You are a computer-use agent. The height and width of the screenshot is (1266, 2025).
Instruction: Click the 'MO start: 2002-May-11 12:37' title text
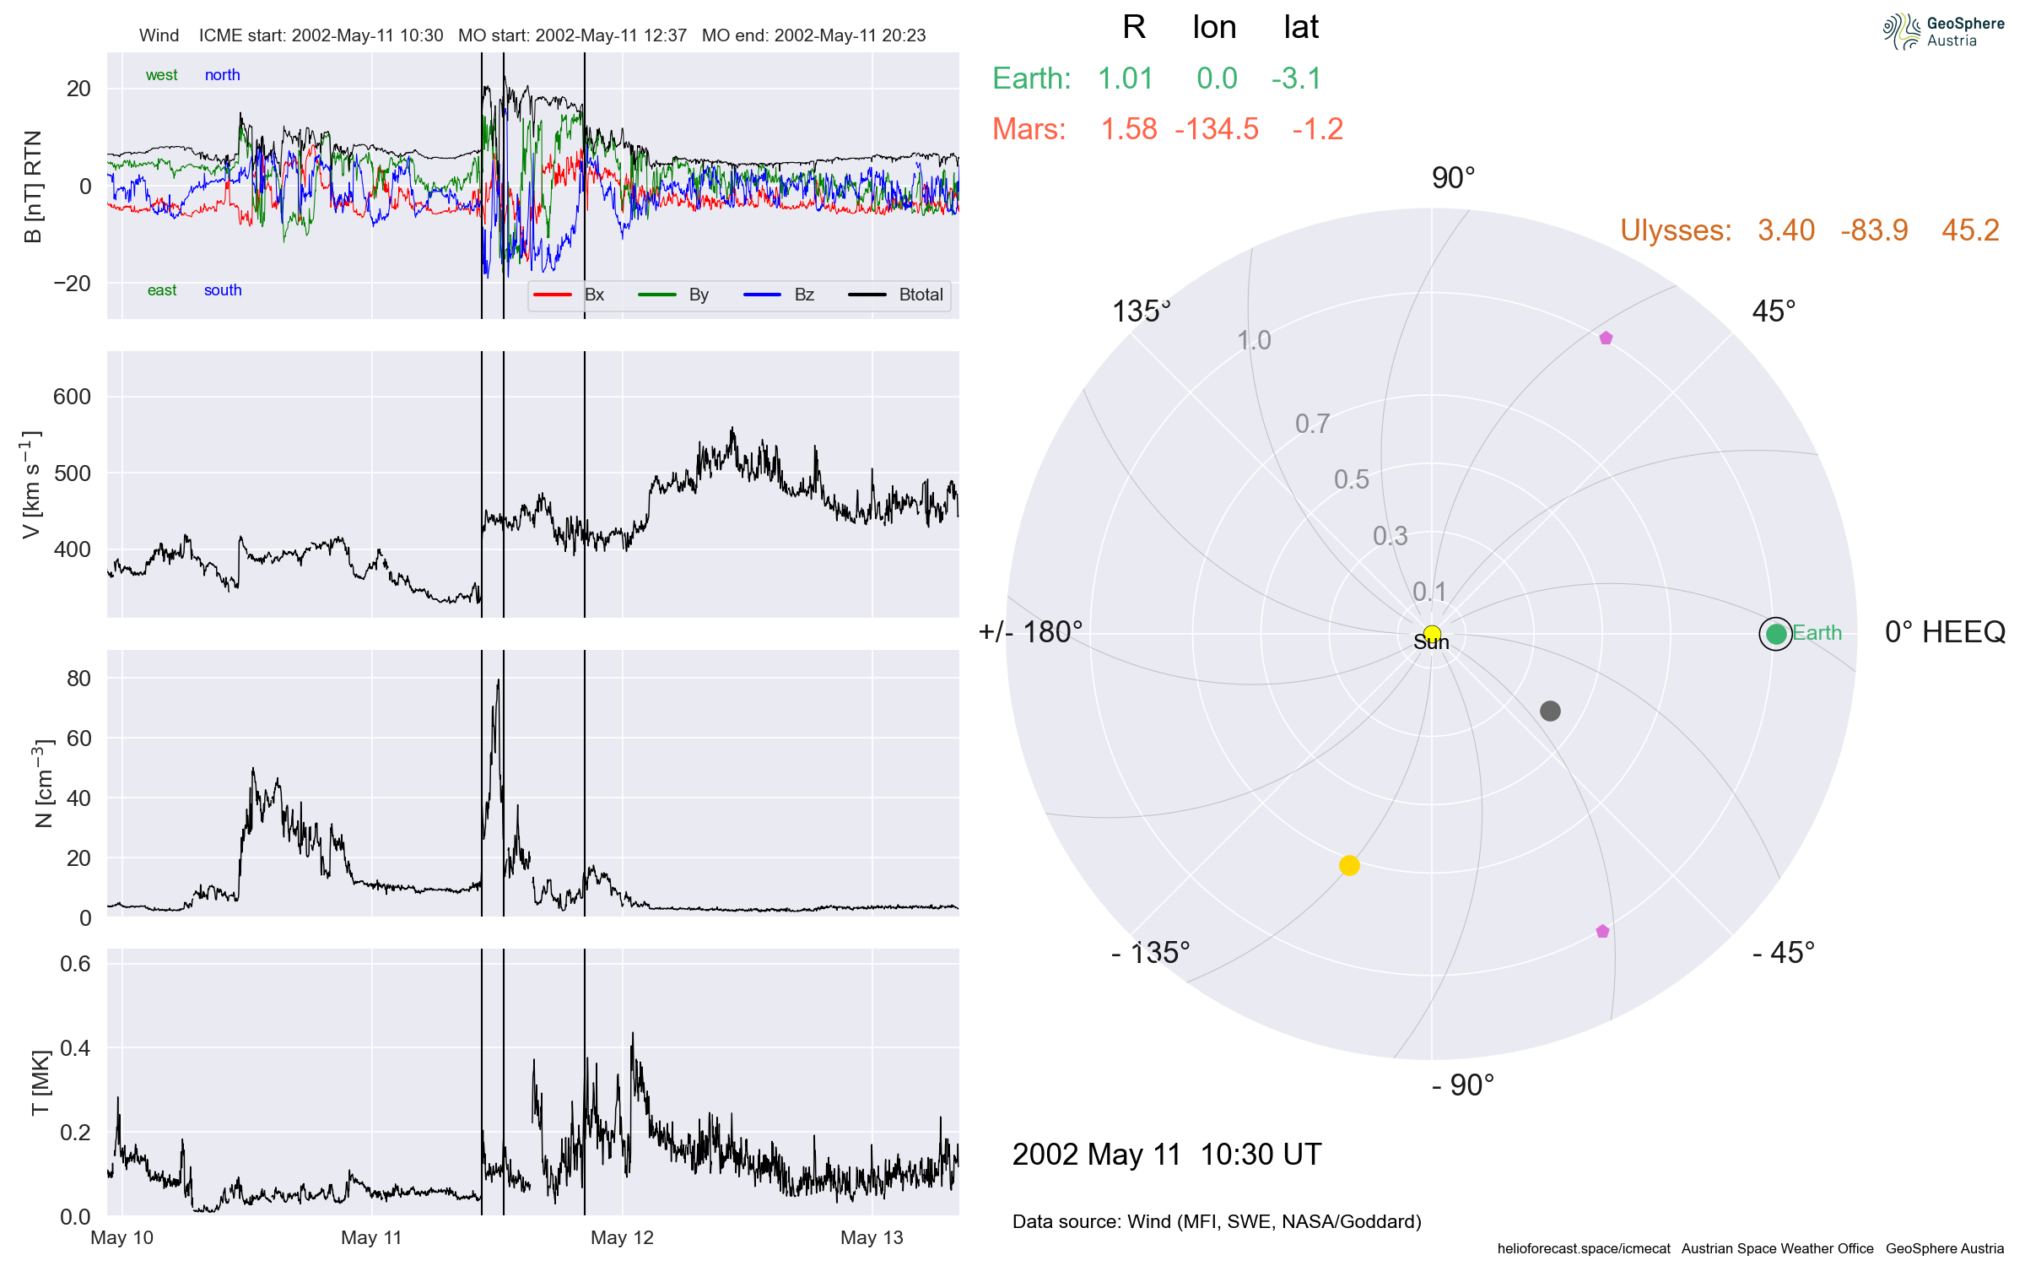click(572, 35)
